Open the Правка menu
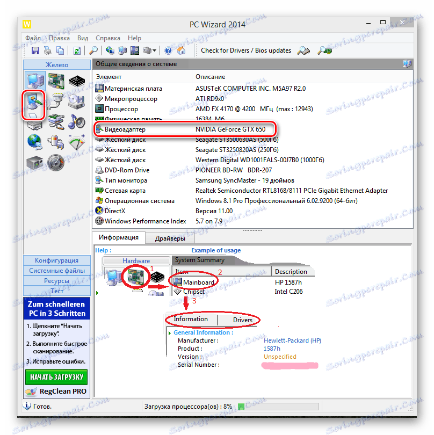This screenshot has width=434, height=435. click(x=59, y=38)
